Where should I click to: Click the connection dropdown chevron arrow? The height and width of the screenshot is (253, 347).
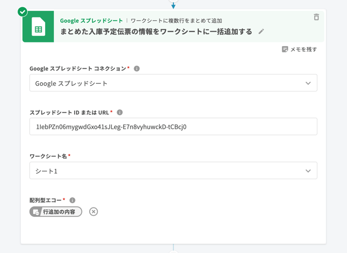point(308,83)
